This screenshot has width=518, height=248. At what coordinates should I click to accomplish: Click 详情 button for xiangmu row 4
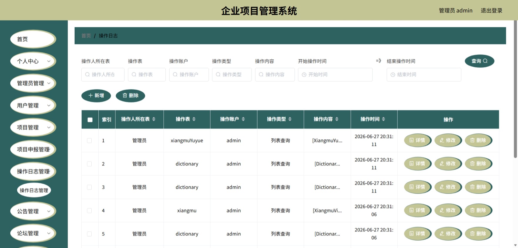418,210
